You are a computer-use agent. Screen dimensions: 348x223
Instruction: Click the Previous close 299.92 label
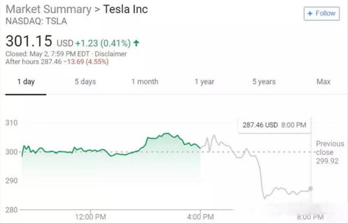click(330, 153)
